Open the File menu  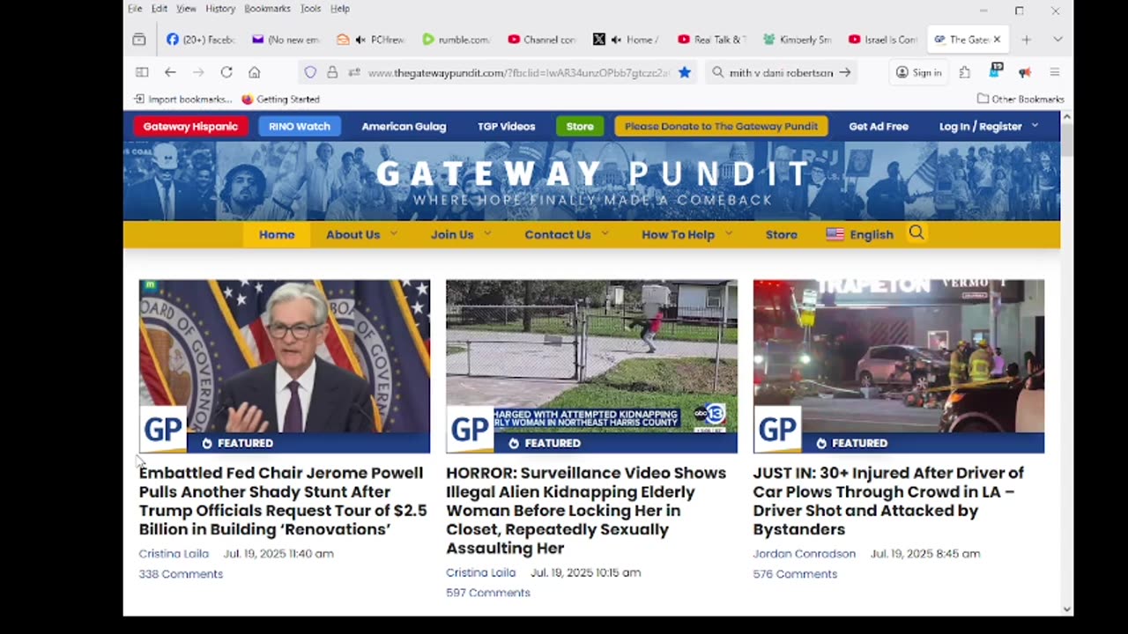pyautogui.click(x=135, y=9)
